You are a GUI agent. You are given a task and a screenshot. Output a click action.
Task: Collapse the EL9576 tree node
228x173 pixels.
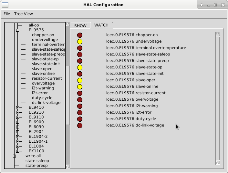[17, 30]
